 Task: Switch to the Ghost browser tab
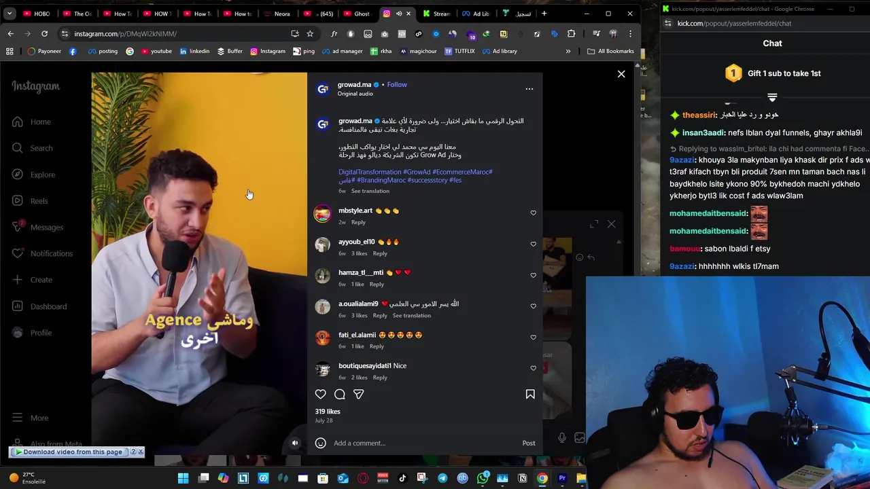coord(357,14)
